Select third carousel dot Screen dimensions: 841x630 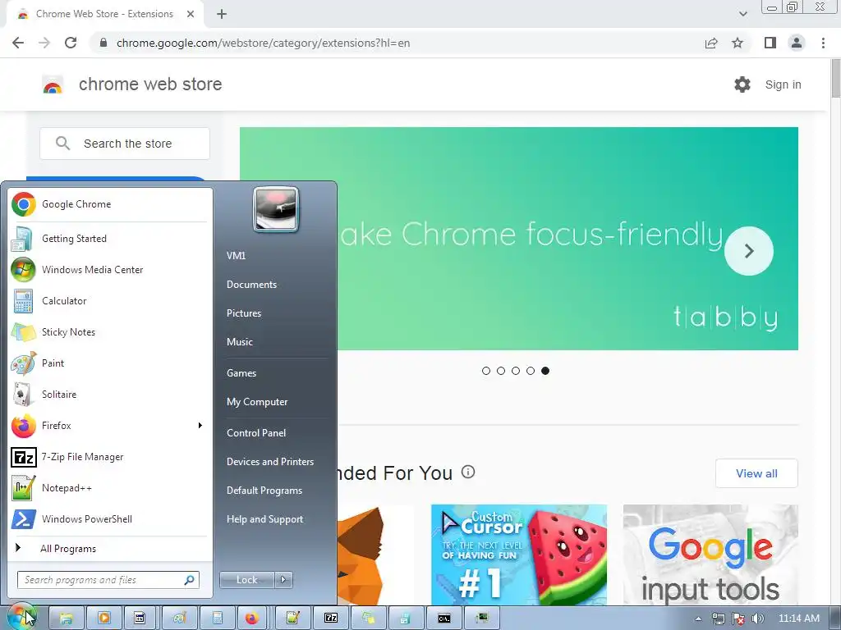(x=516, y=371)
